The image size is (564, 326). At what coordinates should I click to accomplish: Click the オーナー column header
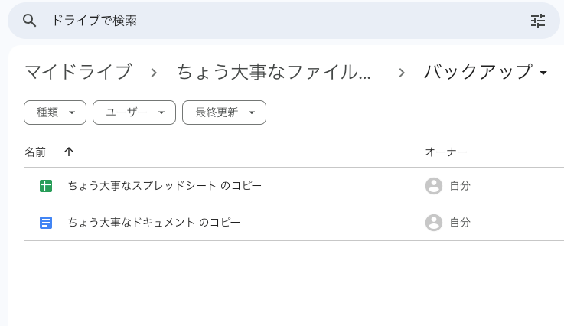tap(446, 152)
